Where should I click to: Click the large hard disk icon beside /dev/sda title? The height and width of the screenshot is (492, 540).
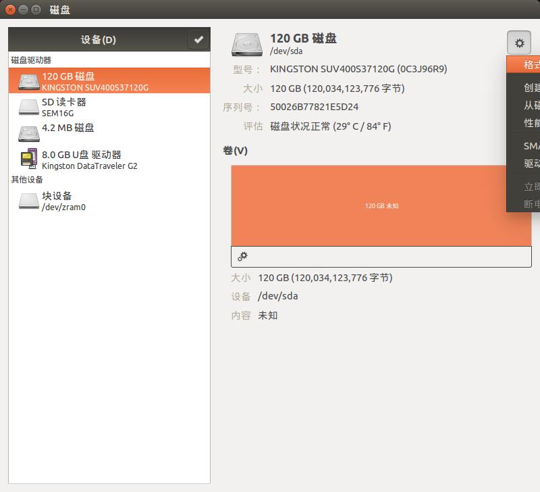tap(247, 45)
